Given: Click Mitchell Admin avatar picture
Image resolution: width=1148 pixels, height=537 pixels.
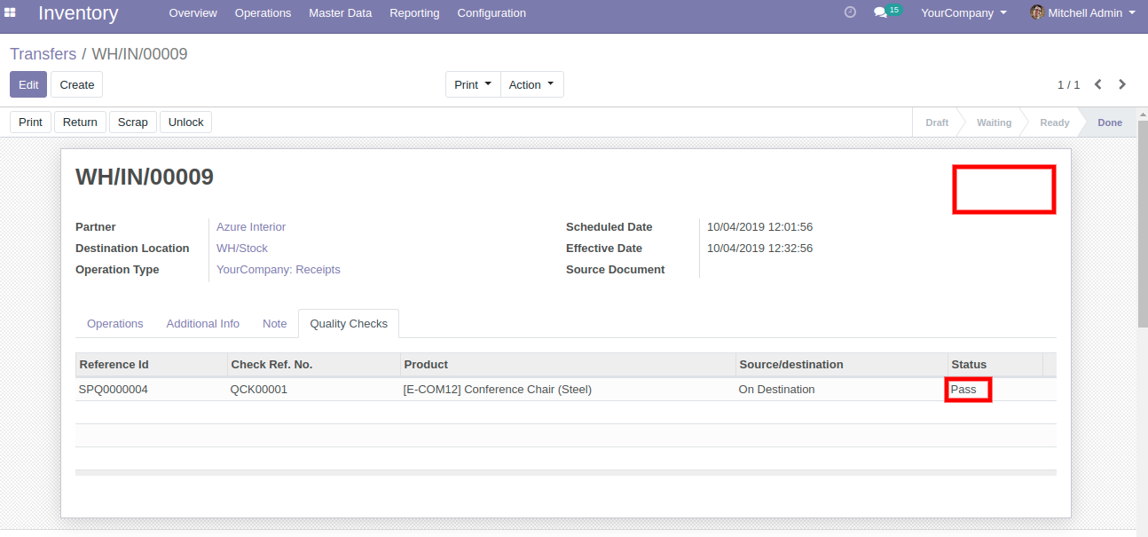Looking at the screenshot, I should [x=1036, y=12].
